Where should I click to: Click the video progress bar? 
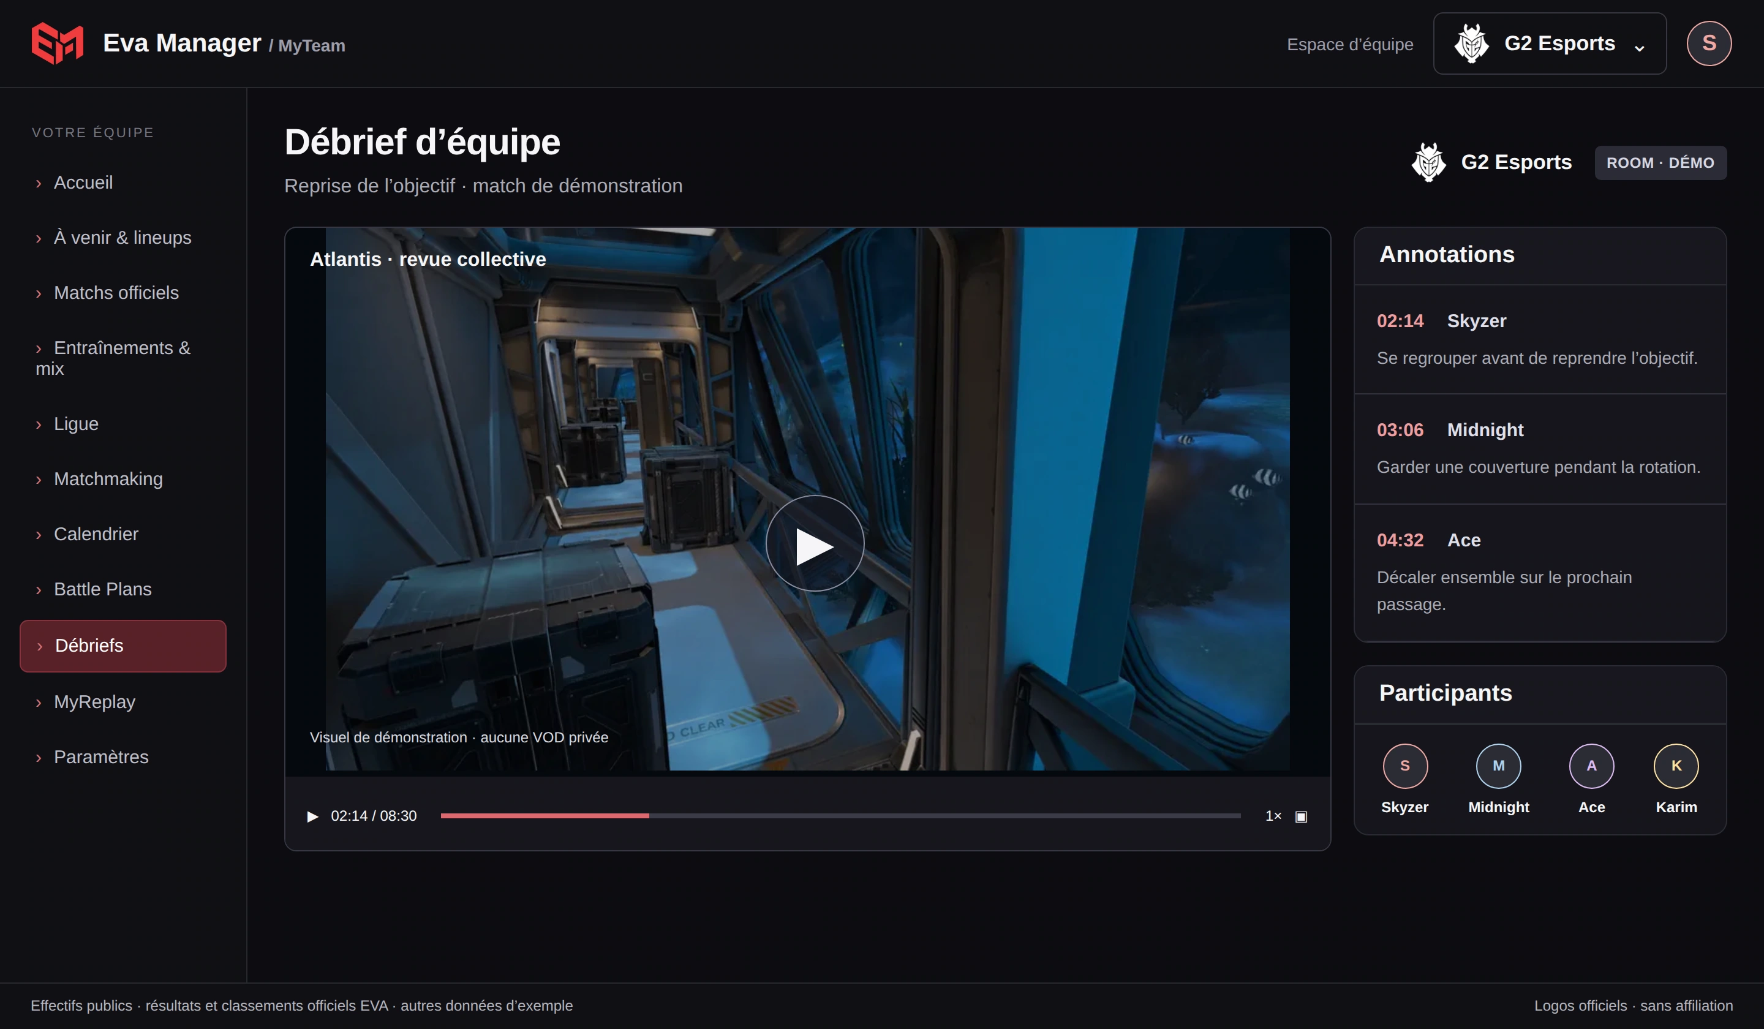click(x=840, y=816)
